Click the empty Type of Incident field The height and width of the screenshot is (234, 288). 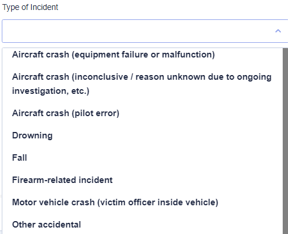pos(145,31)
